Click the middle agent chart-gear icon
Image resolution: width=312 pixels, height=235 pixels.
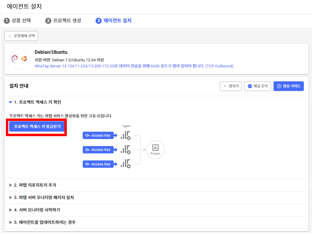coord(126,150)
